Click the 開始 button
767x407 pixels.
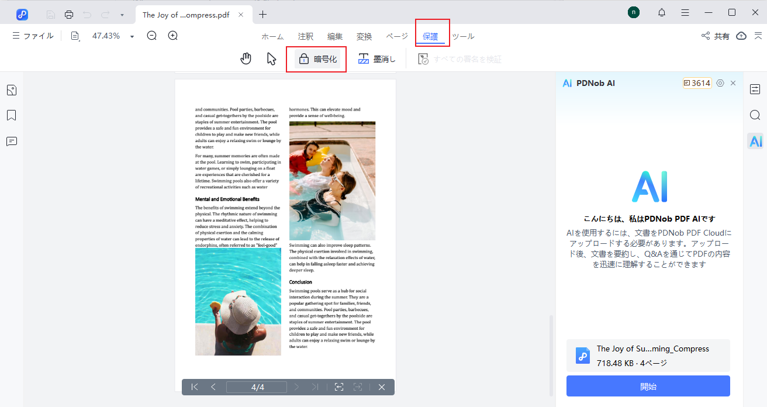(648, 387)
